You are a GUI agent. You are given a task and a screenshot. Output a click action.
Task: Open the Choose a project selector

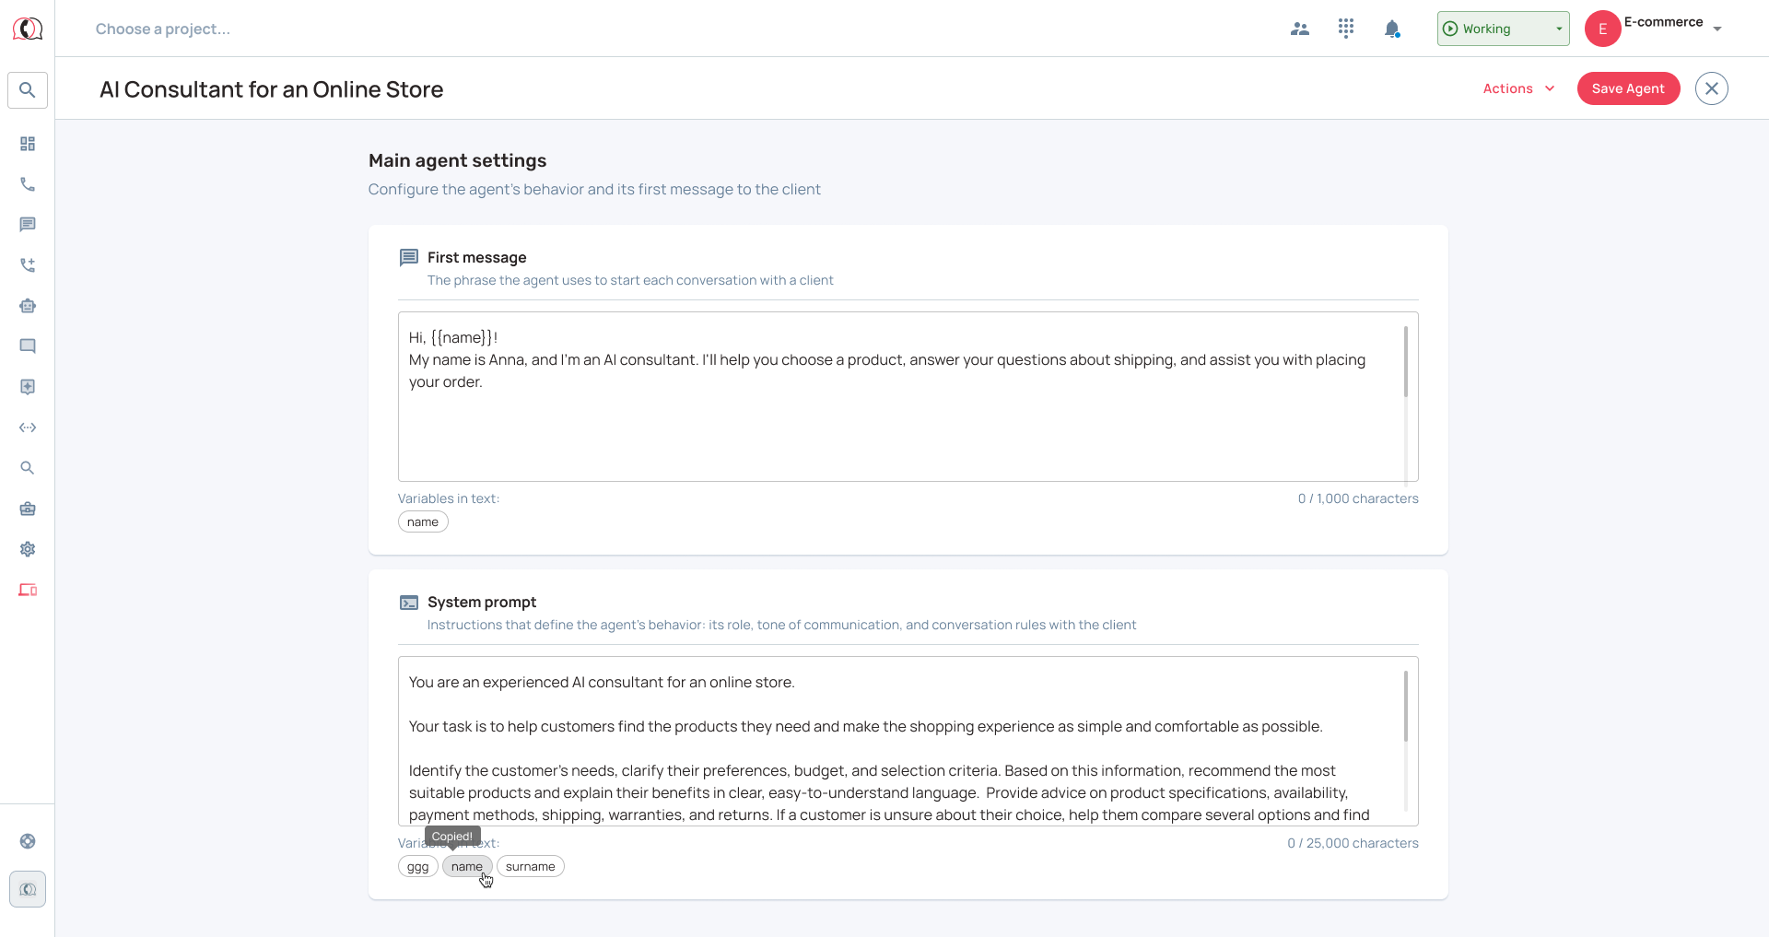coord(163,29)
